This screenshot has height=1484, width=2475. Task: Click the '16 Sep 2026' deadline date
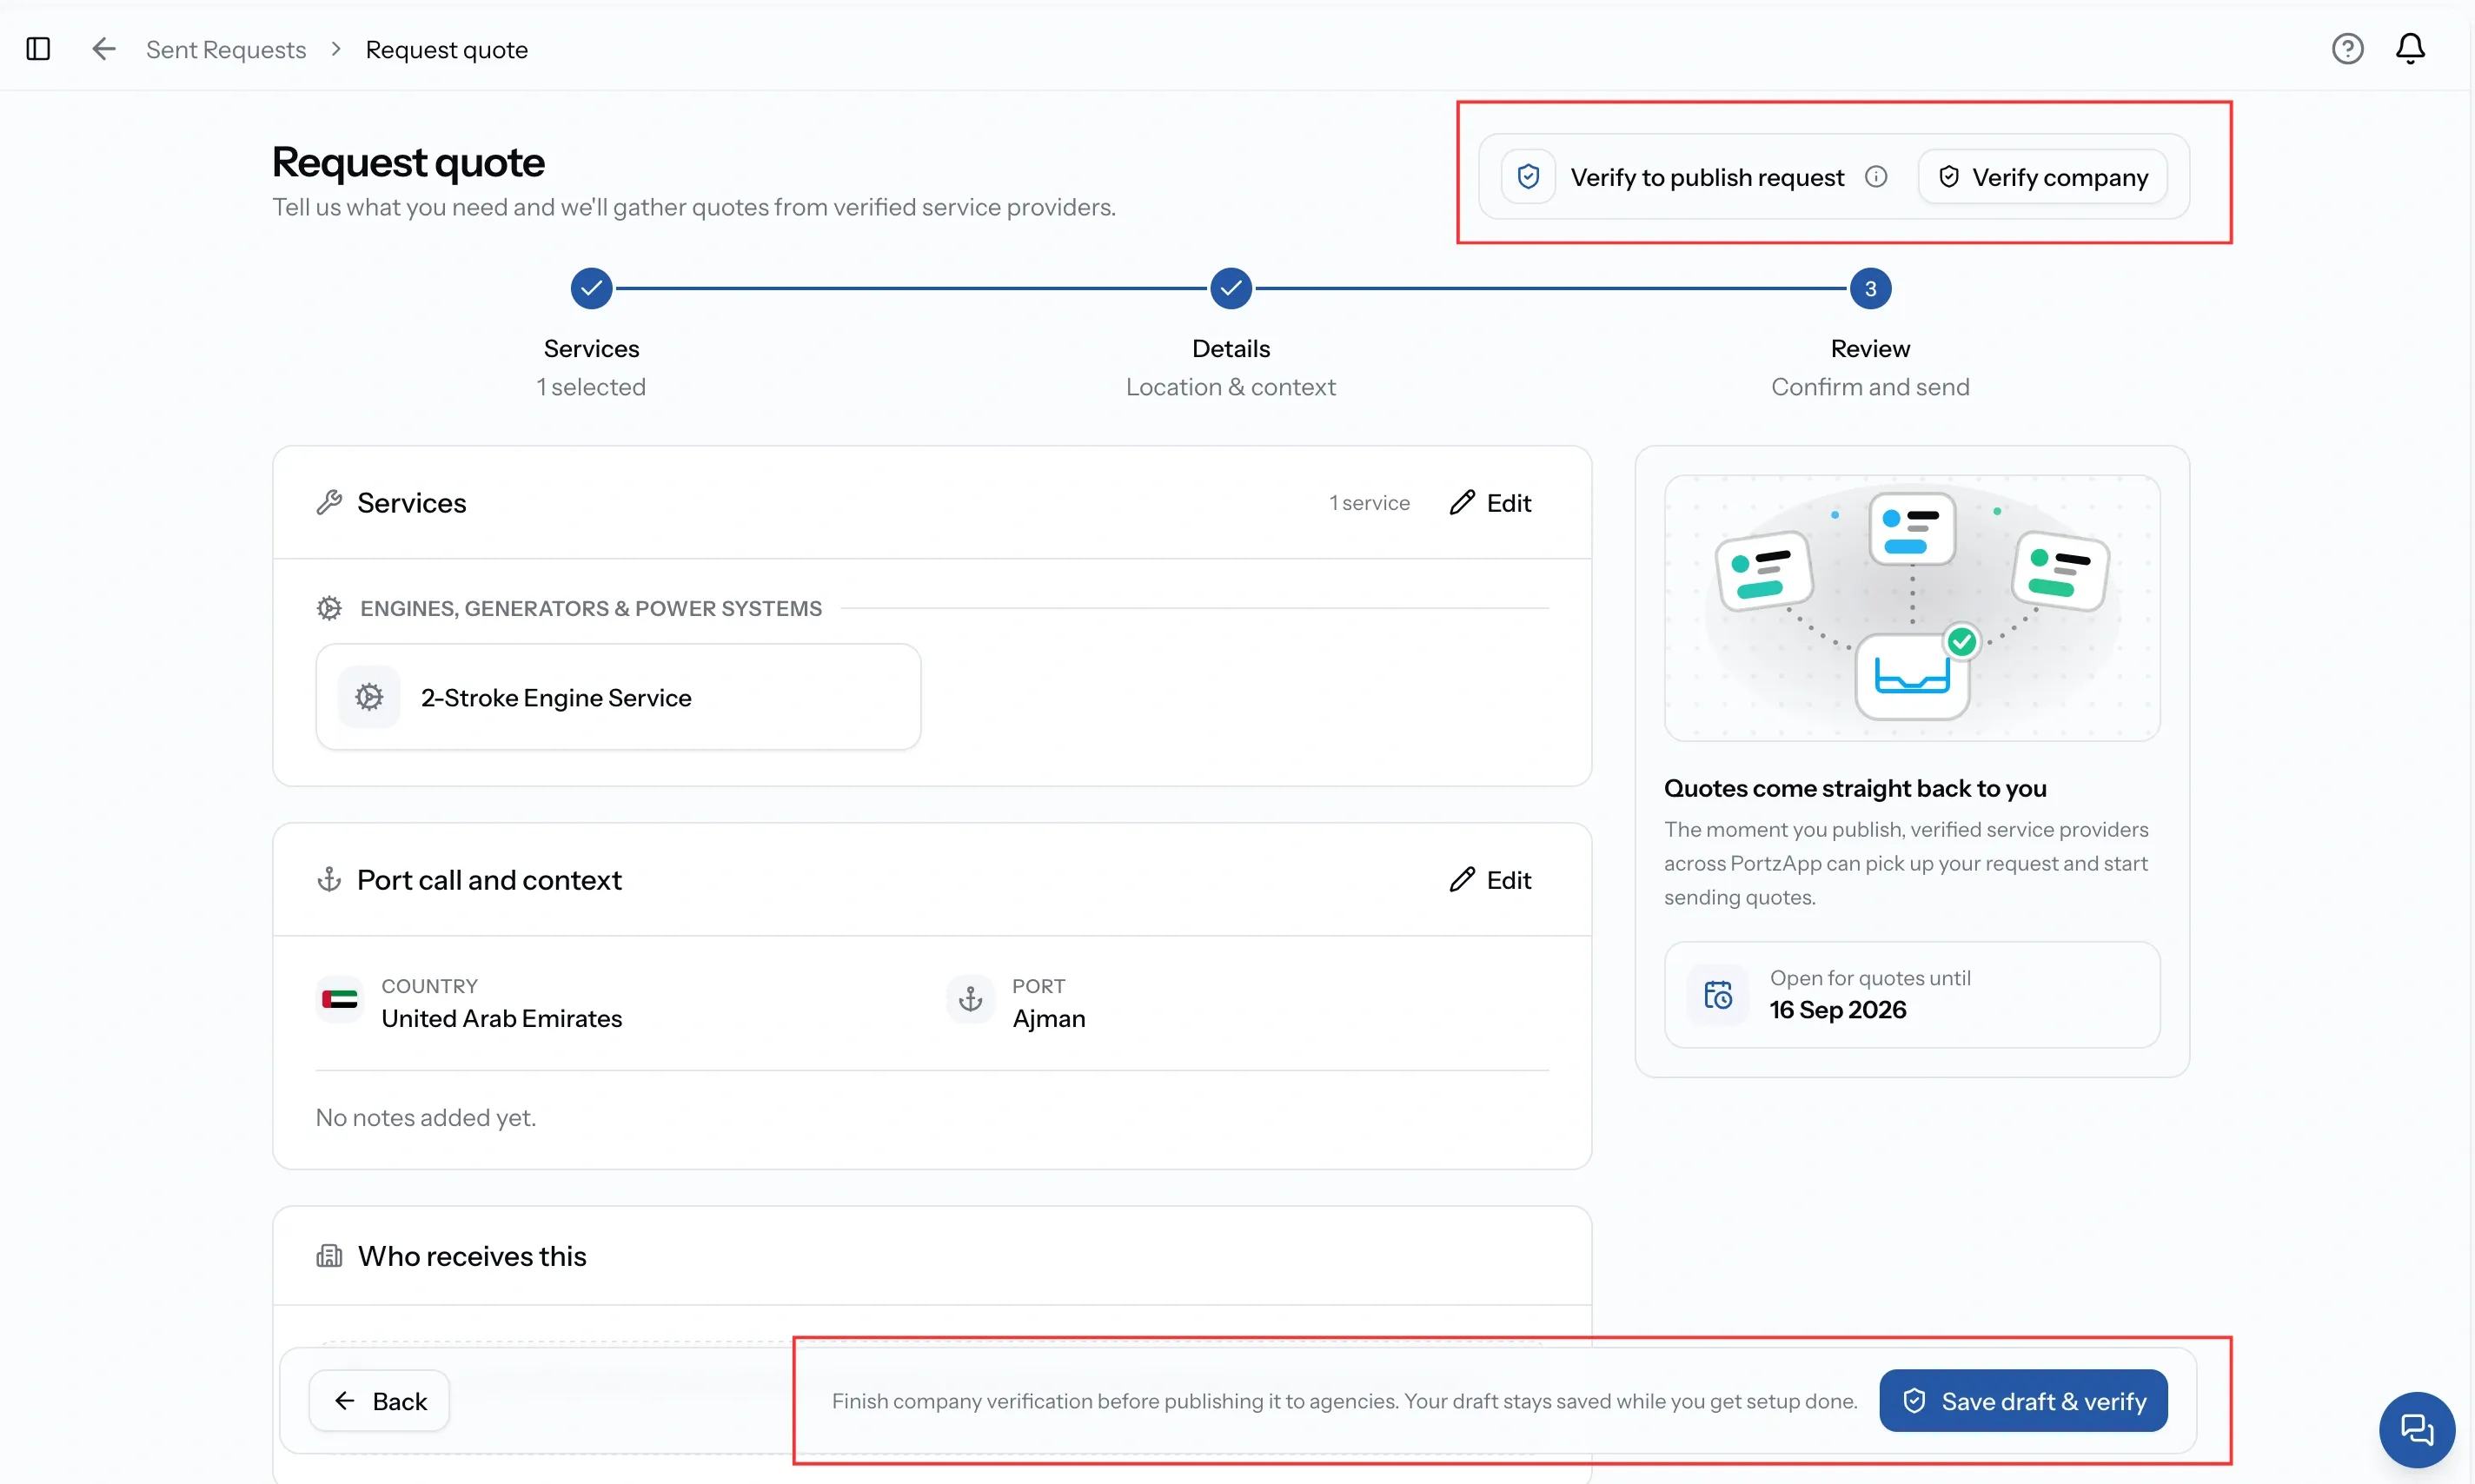tap(1837, 1010)
